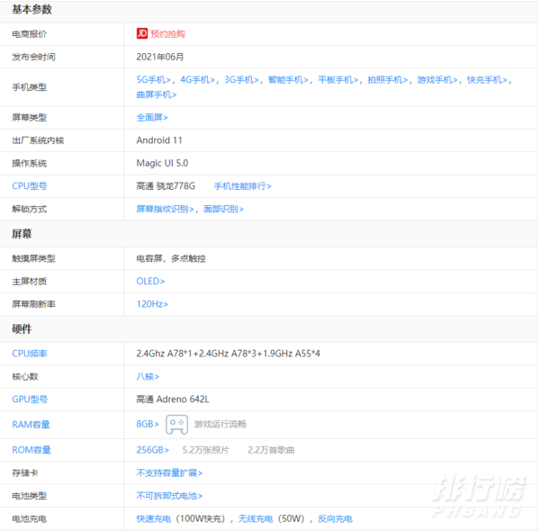
Task: Open the 智能手机 category link
Action: (x=288, y=80)
